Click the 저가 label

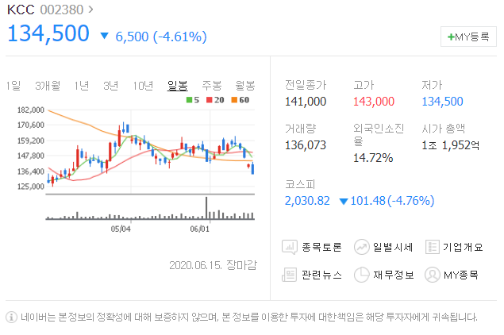coord(432,85)
